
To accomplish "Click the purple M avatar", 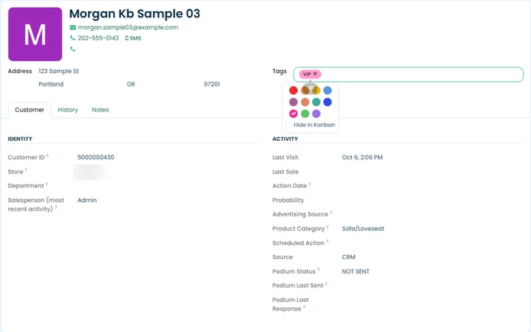I will pos(35,34).
